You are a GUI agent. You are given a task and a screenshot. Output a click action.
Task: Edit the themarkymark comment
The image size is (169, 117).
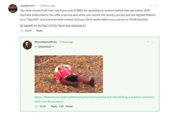click(61, 106)
